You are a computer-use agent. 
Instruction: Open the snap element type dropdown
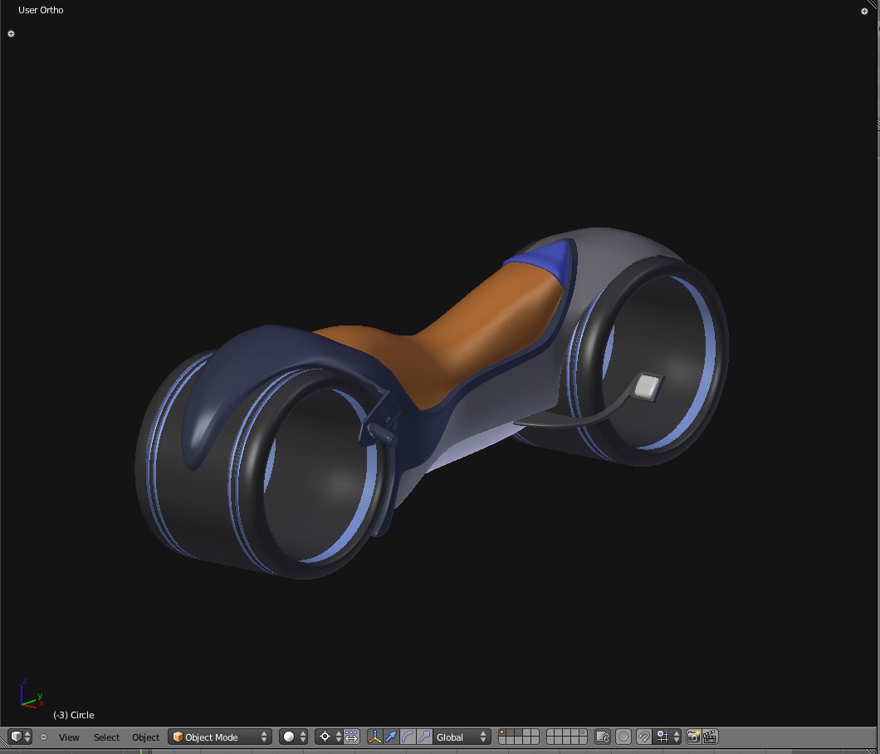[x=667, y=737]
